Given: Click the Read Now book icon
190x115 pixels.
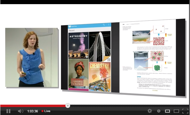Looking at the screenshot, I should click(70, 26).
